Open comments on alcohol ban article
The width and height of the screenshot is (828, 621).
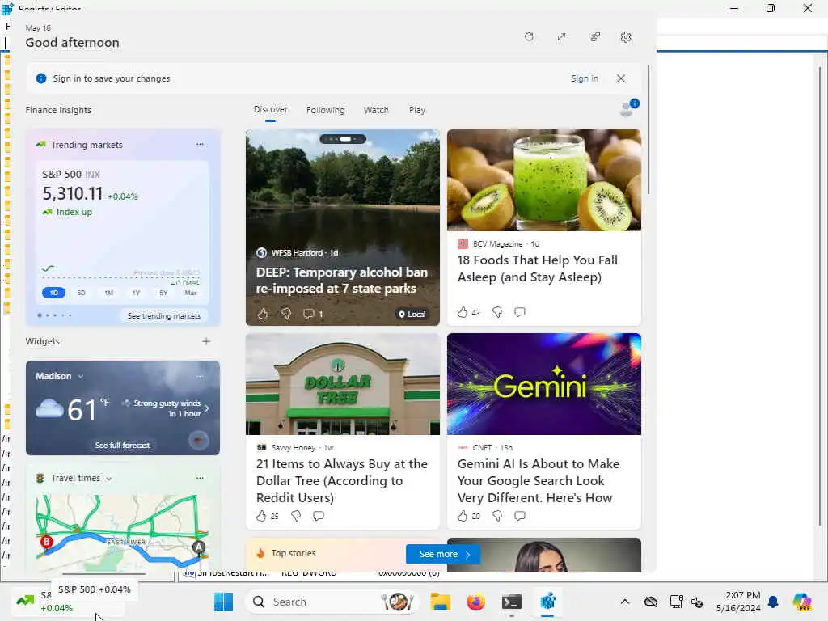pyautogui.click(x=313, y=314)
